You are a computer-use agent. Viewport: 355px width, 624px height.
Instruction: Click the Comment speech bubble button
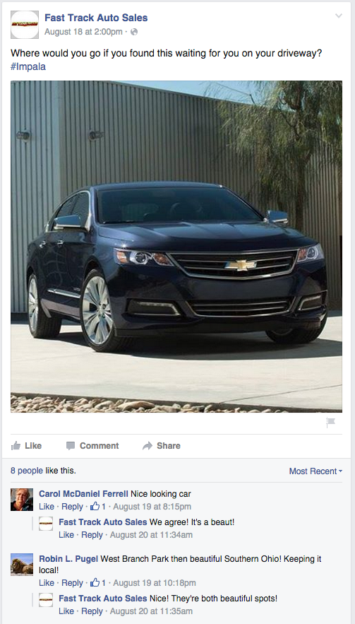92,446
